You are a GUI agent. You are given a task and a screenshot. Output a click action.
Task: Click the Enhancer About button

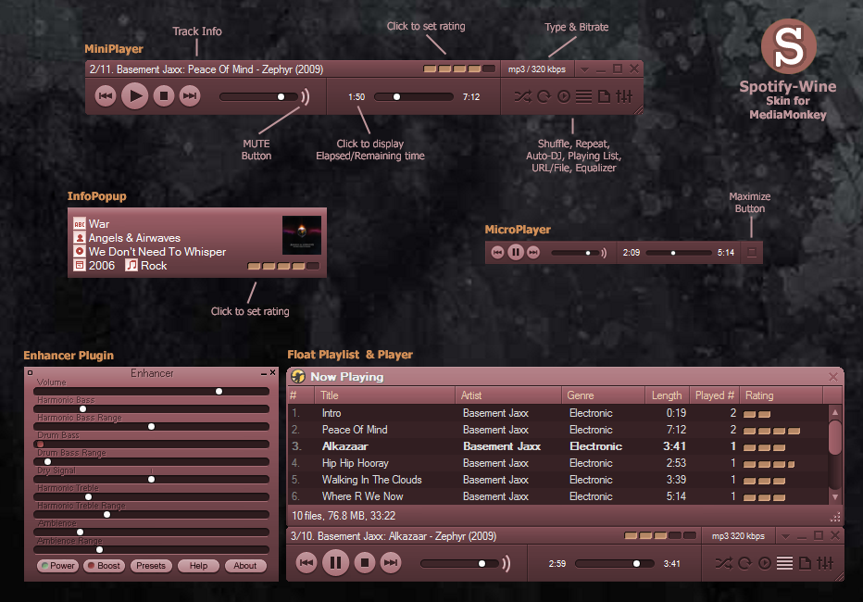pos(245,566)
